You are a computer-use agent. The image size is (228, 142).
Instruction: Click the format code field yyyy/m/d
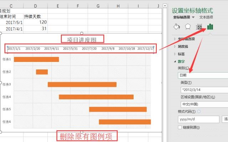pyautogui.click(x=199, y=119)
